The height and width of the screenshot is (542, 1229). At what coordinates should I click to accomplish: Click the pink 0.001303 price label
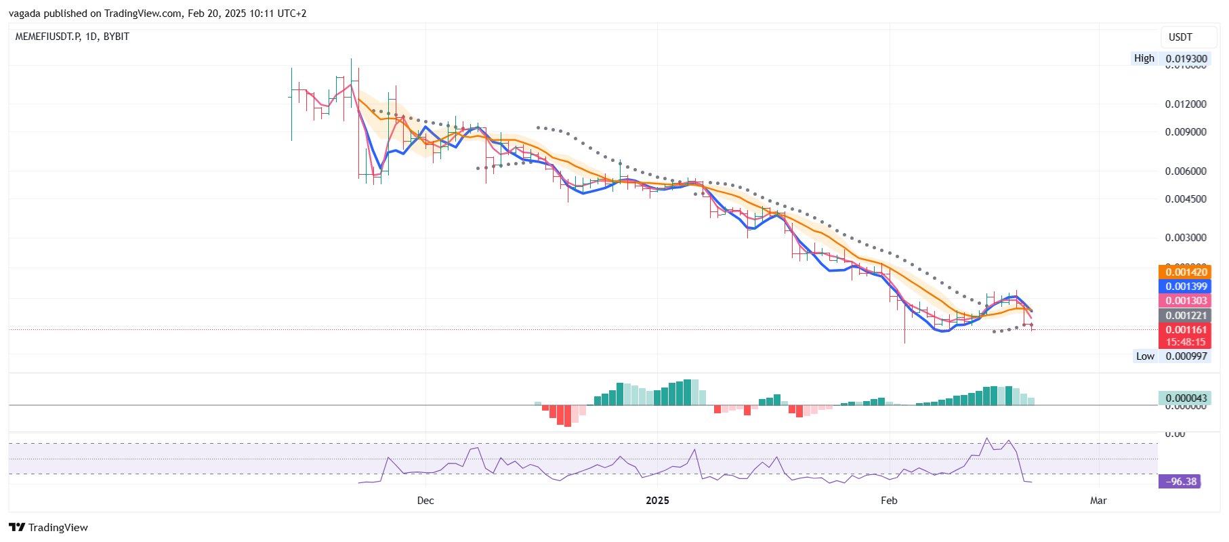pyautogui.click(x=1186, y=301)
